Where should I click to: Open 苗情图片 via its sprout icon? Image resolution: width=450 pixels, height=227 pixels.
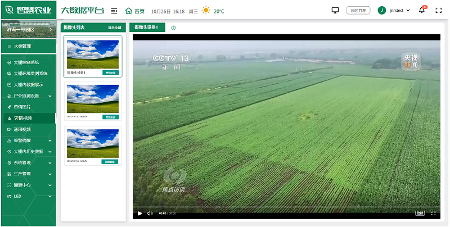[9, 107]
